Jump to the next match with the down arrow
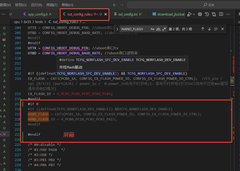Screen dimensions: 240x171 [209, 29]
